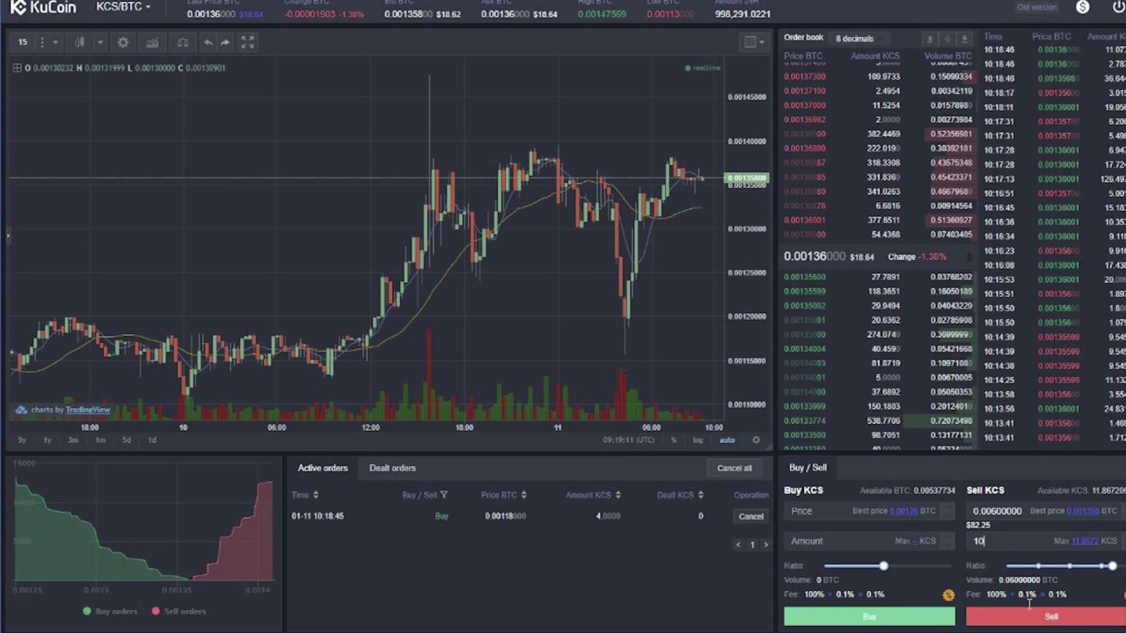Image resolution: width=1126 pixels, height=633 pixels.
Task: Sort orders by Time column
Action: 304,495
